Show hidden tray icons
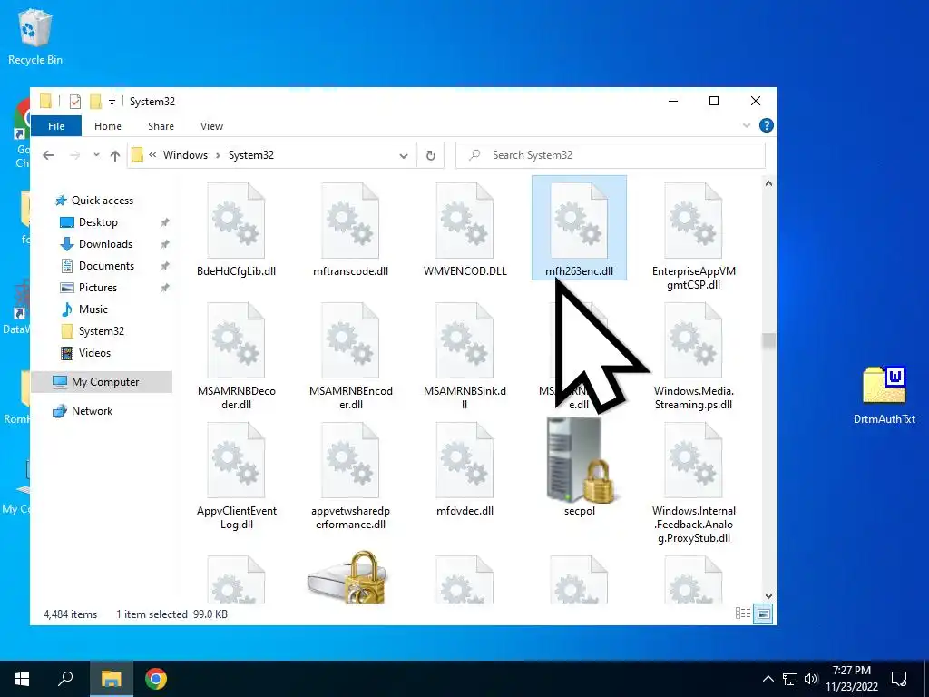 pyautogui.click(x=768, y=679)
